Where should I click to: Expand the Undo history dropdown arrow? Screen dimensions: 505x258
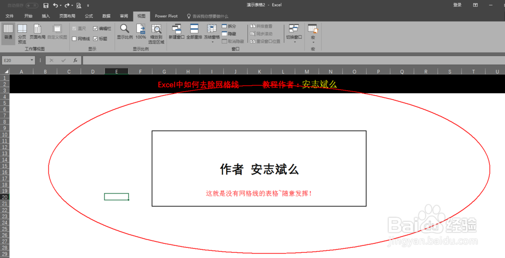[61, 6]
